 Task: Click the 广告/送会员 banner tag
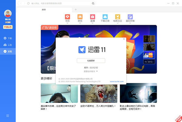pyautogui.click(x=49, y=28)
